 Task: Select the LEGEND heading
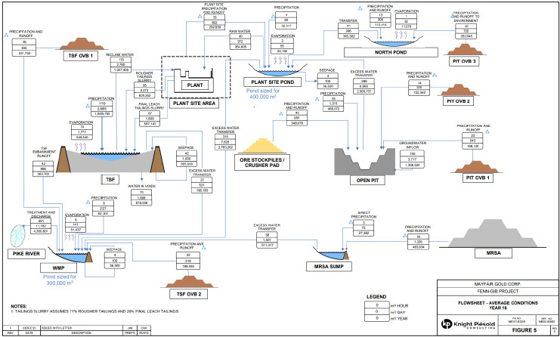(376, 297)
